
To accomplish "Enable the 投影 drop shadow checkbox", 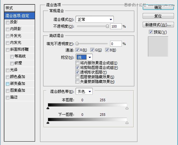I will click(7, 22).
